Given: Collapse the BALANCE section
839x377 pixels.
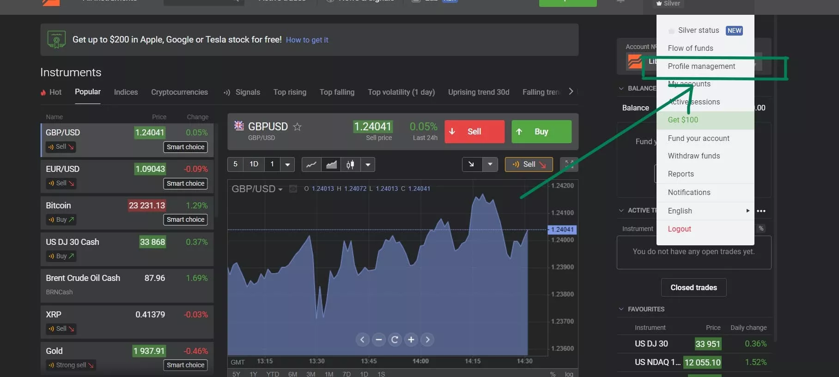Looking at the screenshot, I should point(621,88).
